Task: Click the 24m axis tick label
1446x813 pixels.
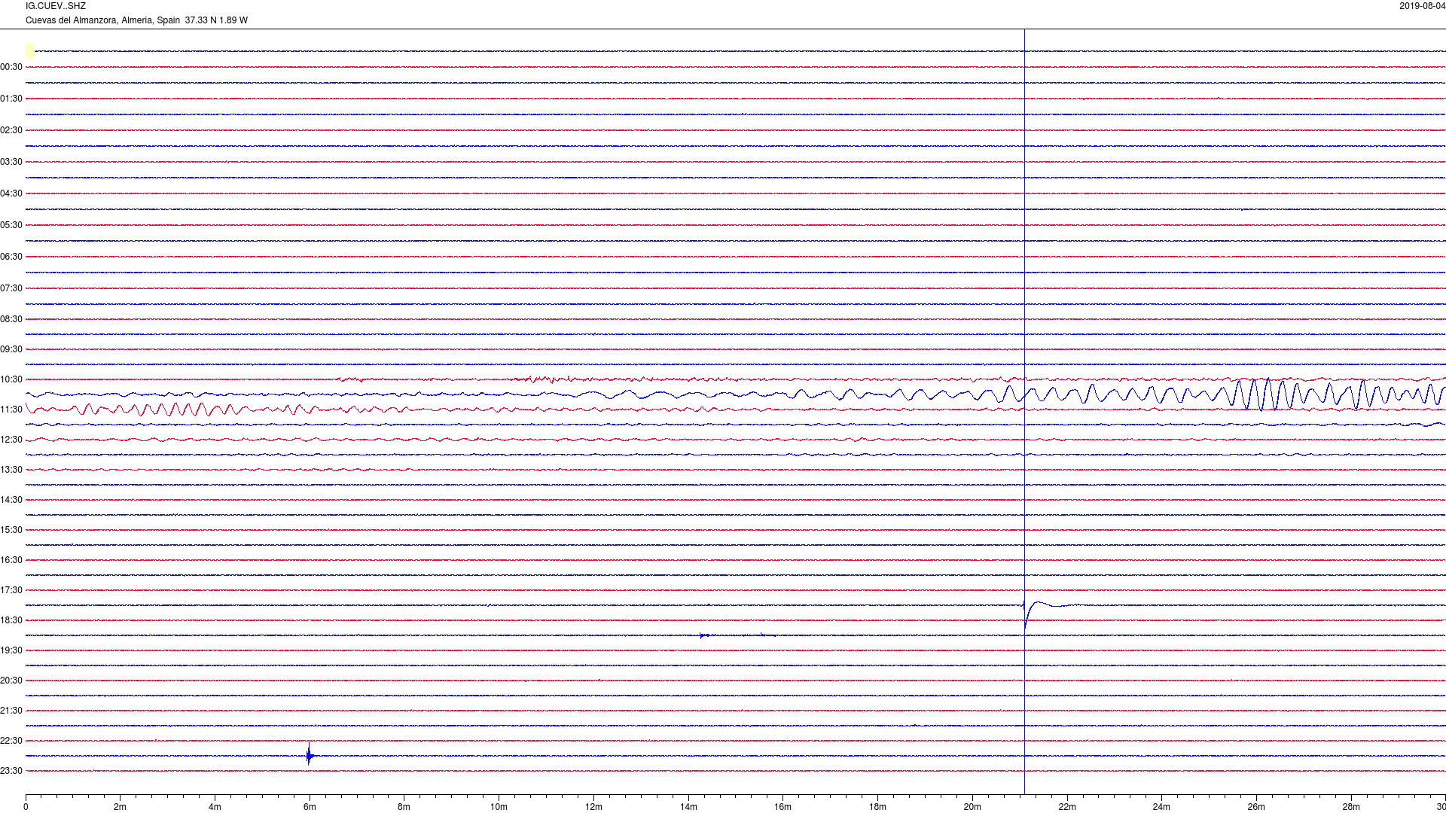Action: pyautogui.click(x=1161, y=807)
